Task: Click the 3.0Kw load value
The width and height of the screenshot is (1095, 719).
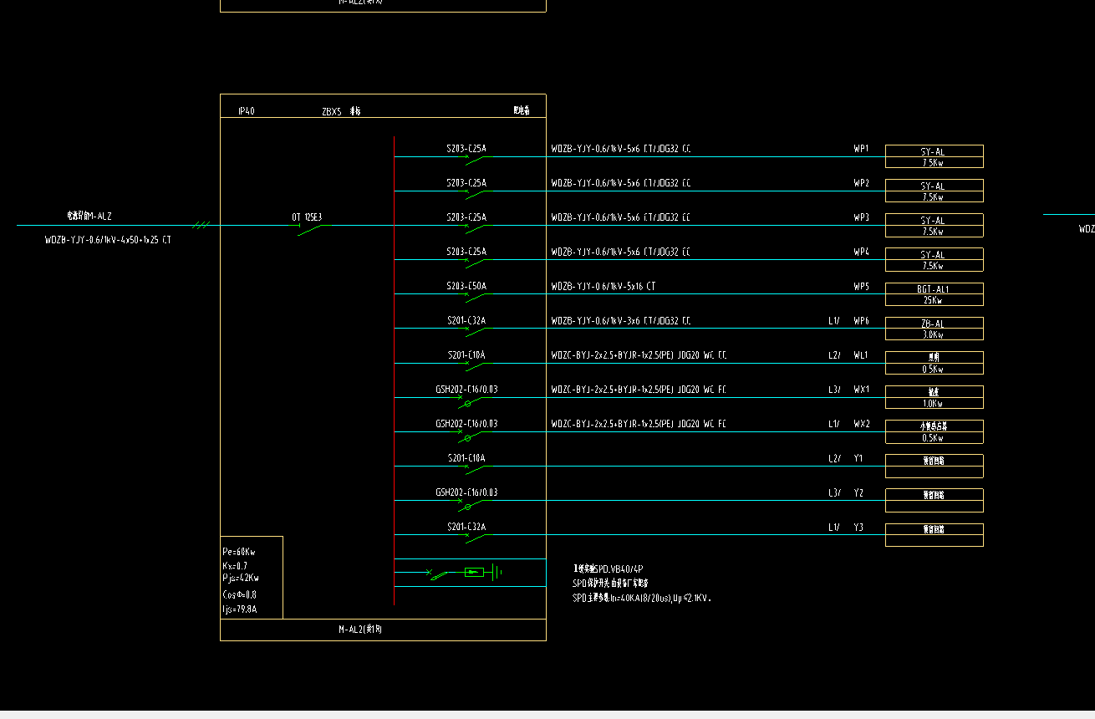Action: pos(934,334)
